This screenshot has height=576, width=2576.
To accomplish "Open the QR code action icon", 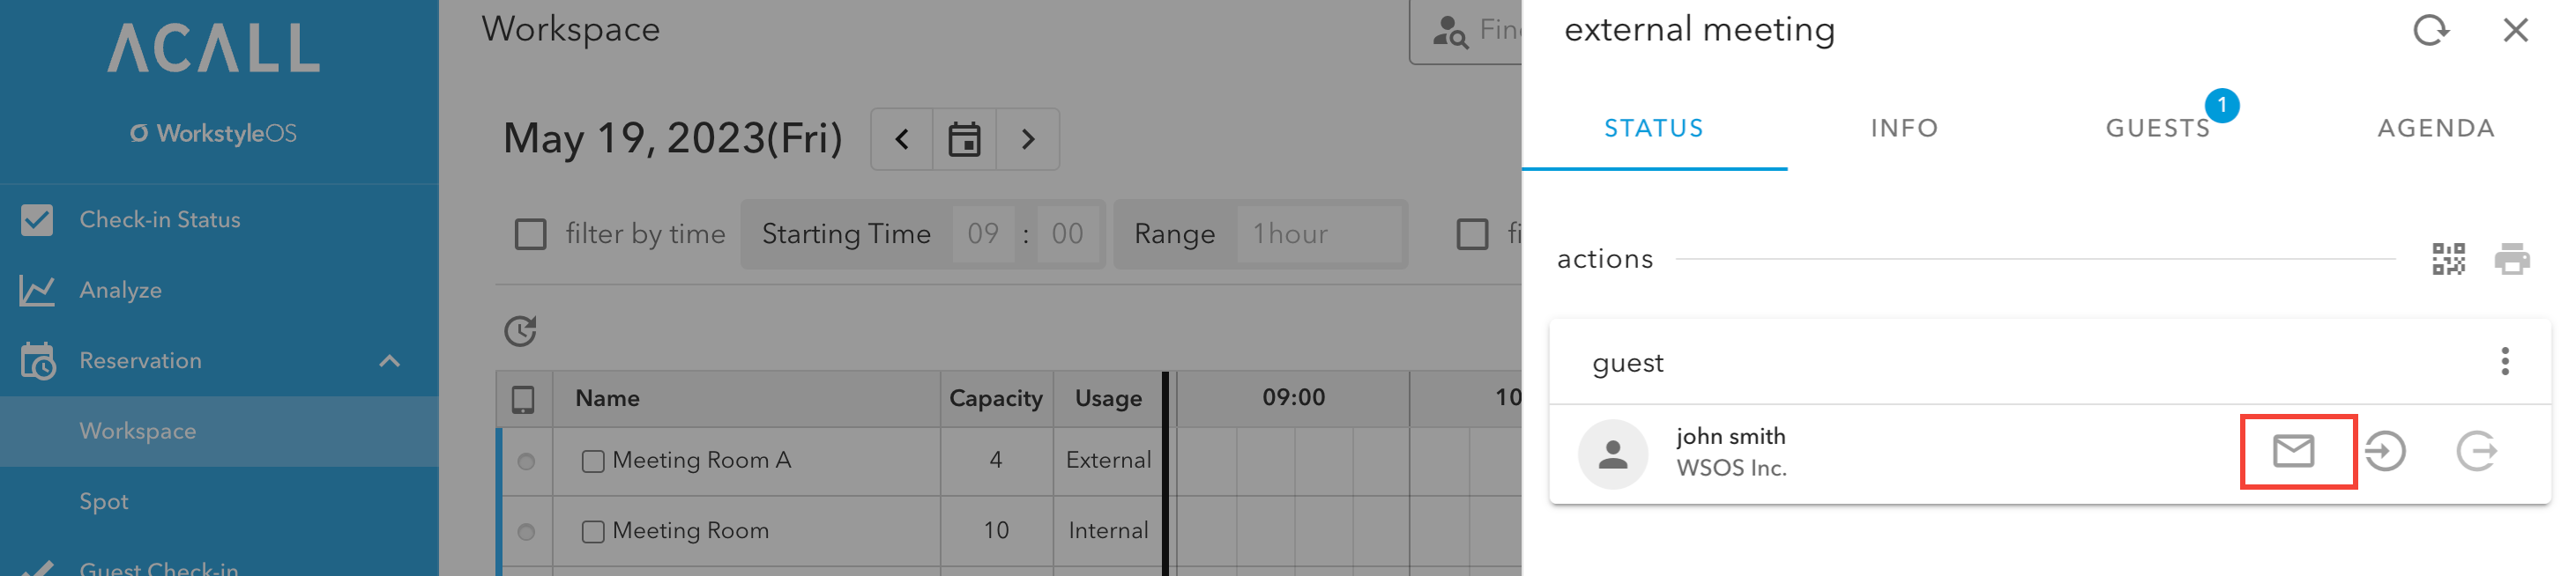I will coord(2448,259).
